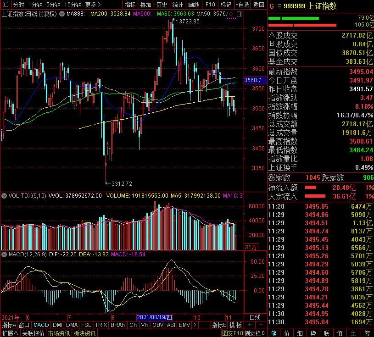Screen dimensions: 374x337
Task: Add stock with +自选 button
Action: (241, 5)
